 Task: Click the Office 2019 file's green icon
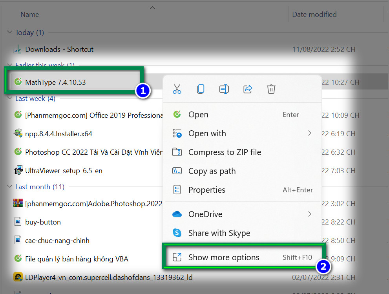click(x=18, y=114)
